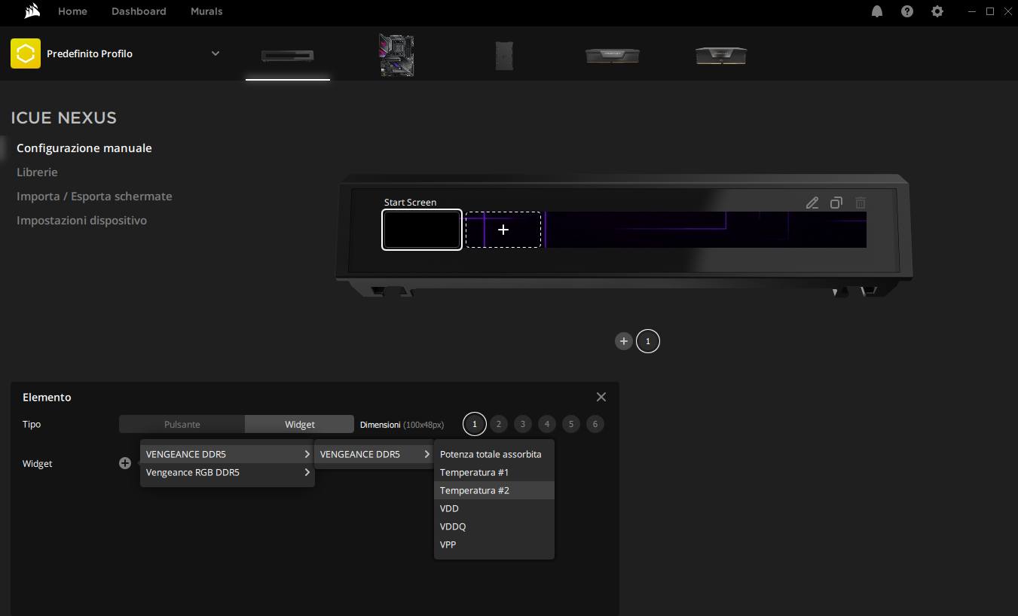Select VDDQ sensor option
This screenshot has width=1018, height=616.
coord(494,526)
